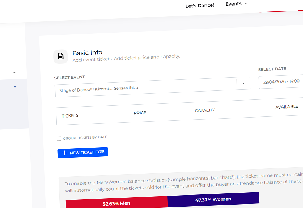303x208 pixels.
Task: Click the Available column header
Action: pos(287,107)
